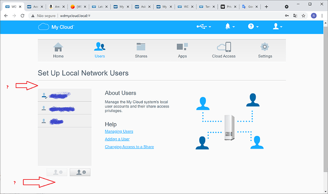
Task: Click the Help heading
Action: 111,124
